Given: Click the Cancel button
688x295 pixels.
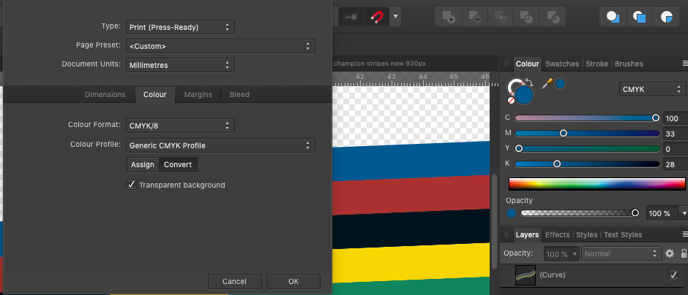Looking at the screenshot, I should (x=234, y=281).
